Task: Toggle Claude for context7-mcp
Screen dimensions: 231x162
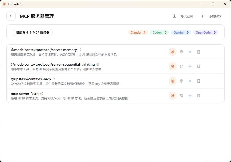Action: pos(173,81)
